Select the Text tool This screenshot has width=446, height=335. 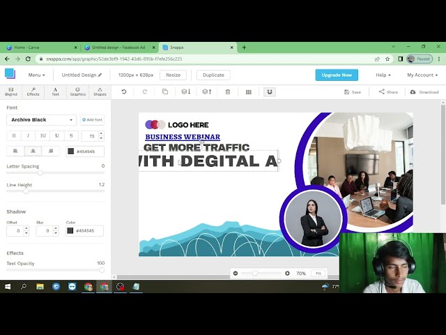click(55, 91)
